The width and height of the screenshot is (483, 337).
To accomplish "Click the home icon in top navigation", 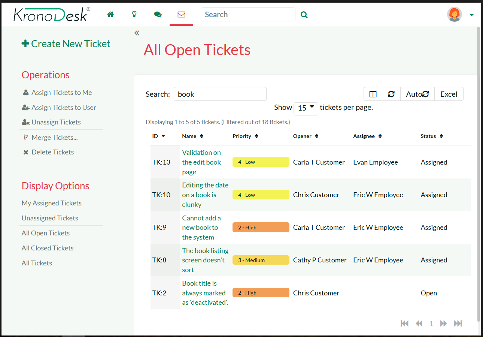I will tap(110, 15).
